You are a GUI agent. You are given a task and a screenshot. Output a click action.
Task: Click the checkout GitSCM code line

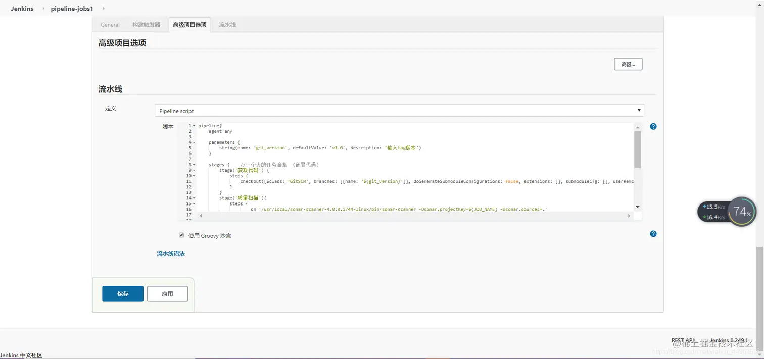(437, 181)
